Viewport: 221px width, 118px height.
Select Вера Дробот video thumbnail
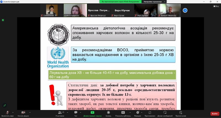point(146,10)
